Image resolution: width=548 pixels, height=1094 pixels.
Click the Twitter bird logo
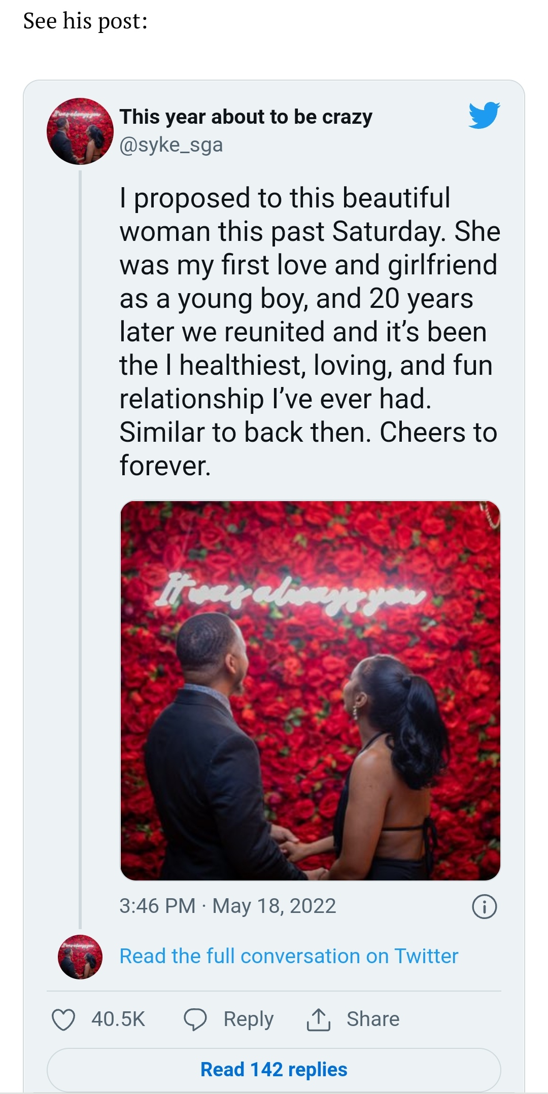[484, 115]
